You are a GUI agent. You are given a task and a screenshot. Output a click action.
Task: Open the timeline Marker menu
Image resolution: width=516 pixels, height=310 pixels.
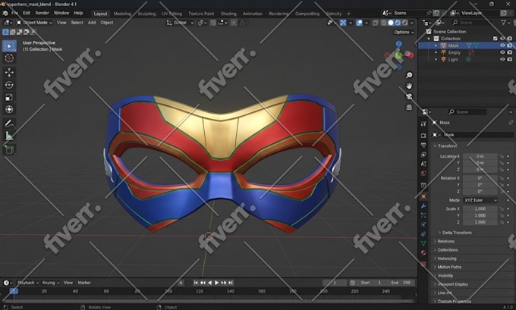click(84, 283)
